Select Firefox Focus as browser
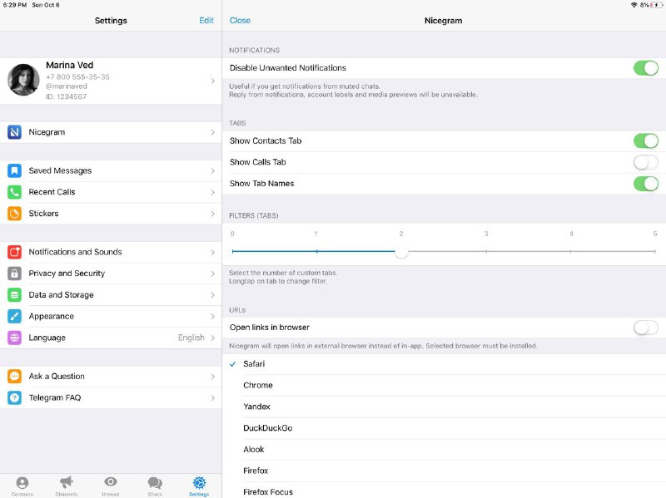 click(444, 491)
